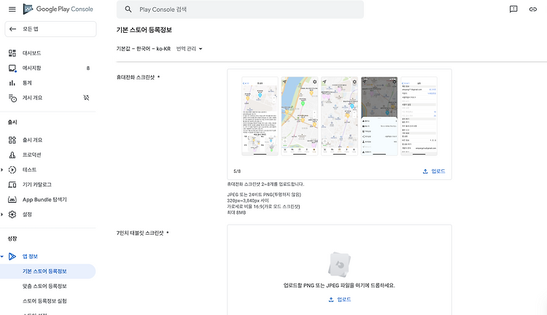Click the 프로덕션 icon

[x=12, y=155]
